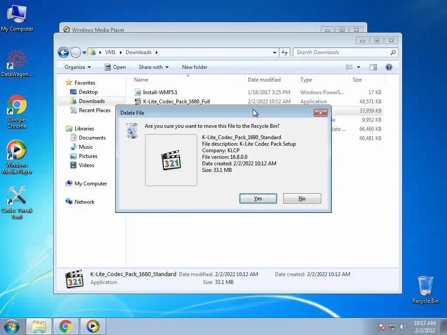Image resolution: width=447 pixels, height=335 pixels.
Task: Click the Windows Media Player taskbar button
Action: 93,326
